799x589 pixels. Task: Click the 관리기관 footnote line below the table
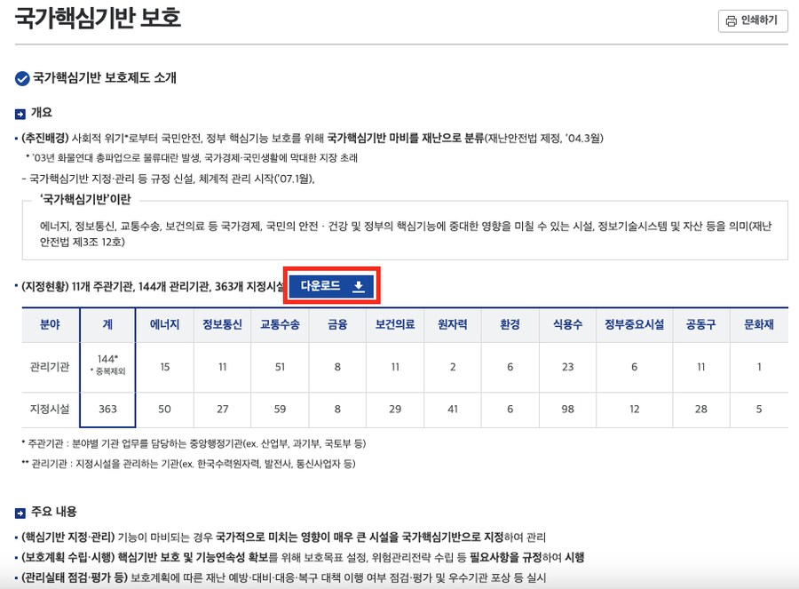tap(188, 464)
